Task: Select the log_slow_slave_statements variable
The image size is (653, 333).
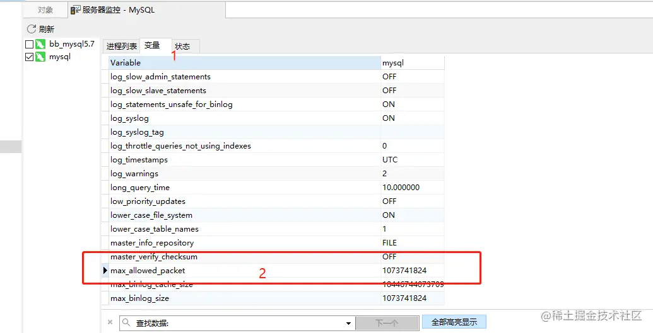Action: (158, 90)
